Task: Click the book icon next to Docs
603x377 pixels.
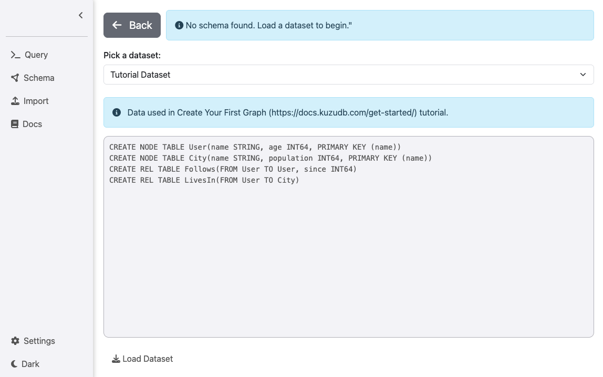Action: [x=15, y=124]
